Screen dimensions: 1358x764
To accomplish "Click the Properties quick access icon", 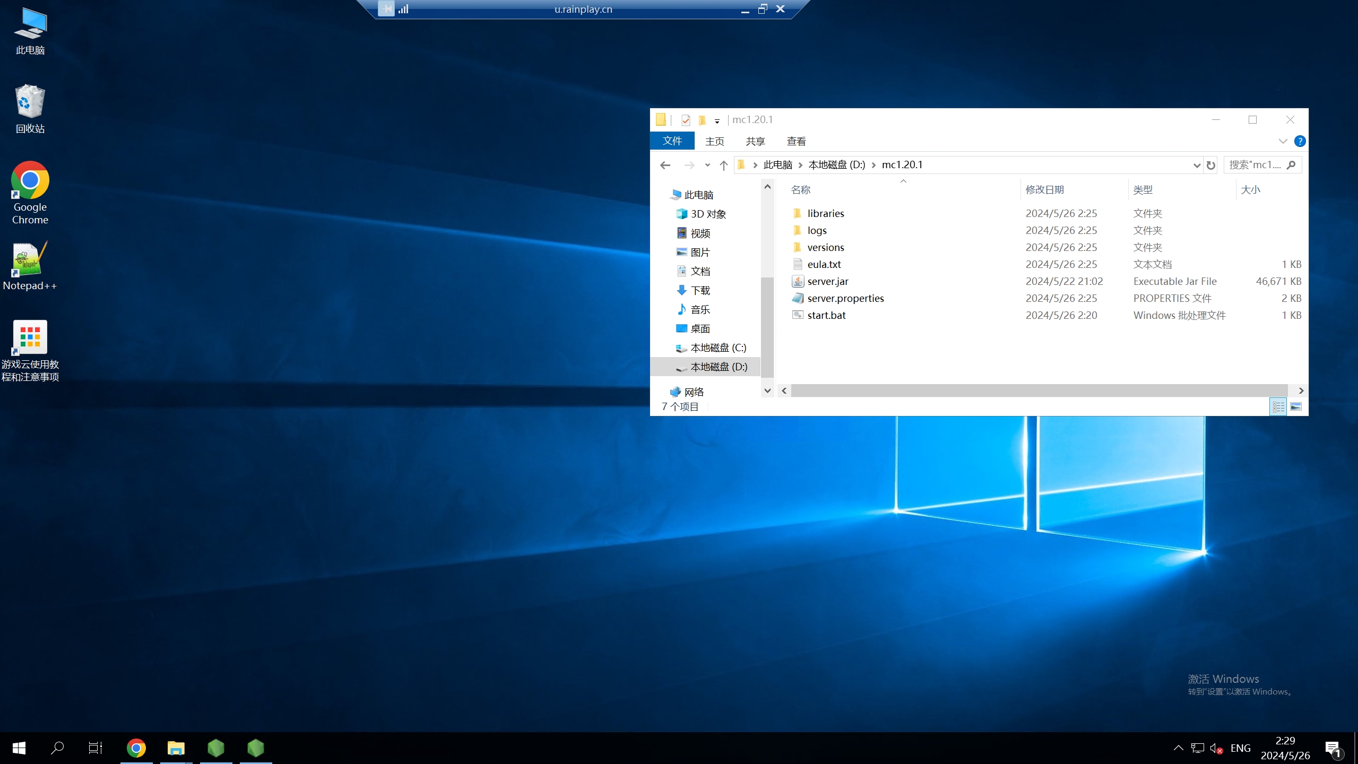I will 686,120.
